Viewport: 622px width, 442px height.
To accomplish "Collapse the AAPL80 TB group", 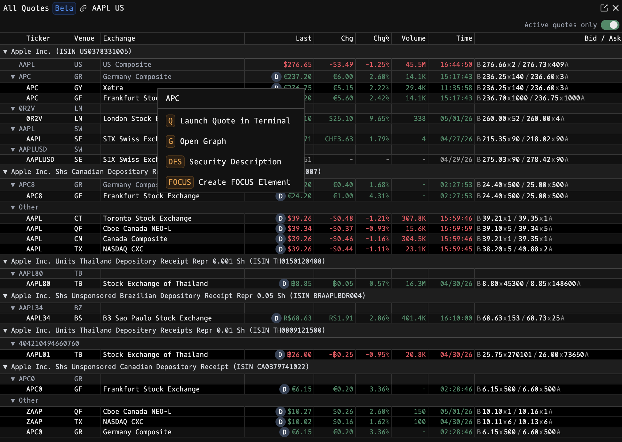I will [x=13, y=273].
